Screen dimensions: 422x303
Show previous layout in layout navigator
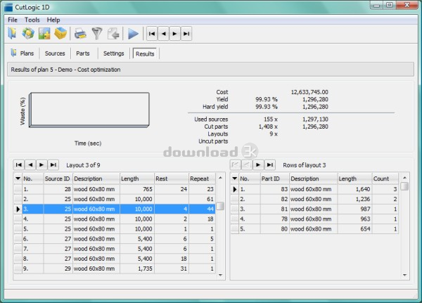click(30, 165)
